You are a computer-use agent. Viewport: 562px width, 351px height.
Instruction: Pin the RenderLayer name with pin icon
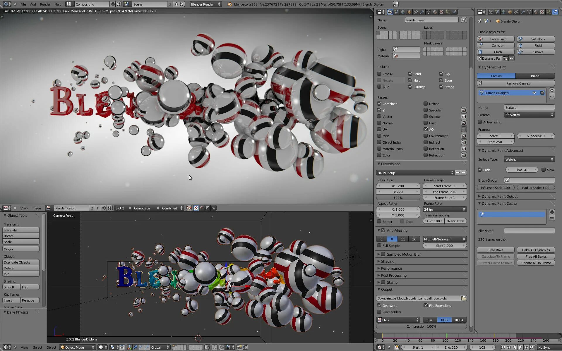pyautogui.click(x=464, y=20)
